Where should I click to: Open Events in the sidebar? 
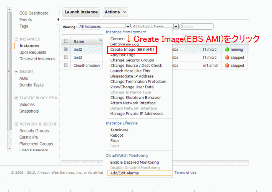pos(26,20)
